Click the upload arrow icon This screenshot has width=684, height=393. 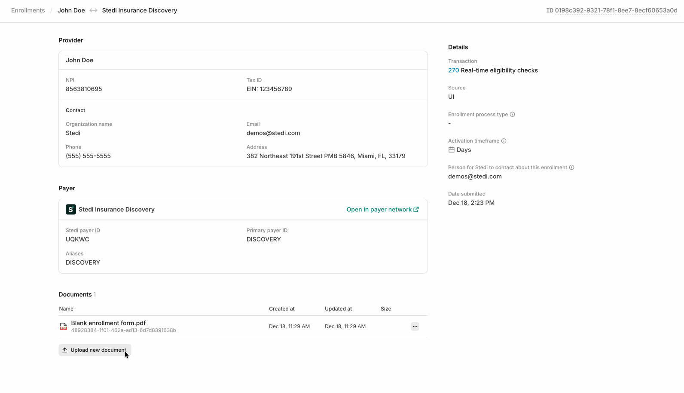click(65, 350)
